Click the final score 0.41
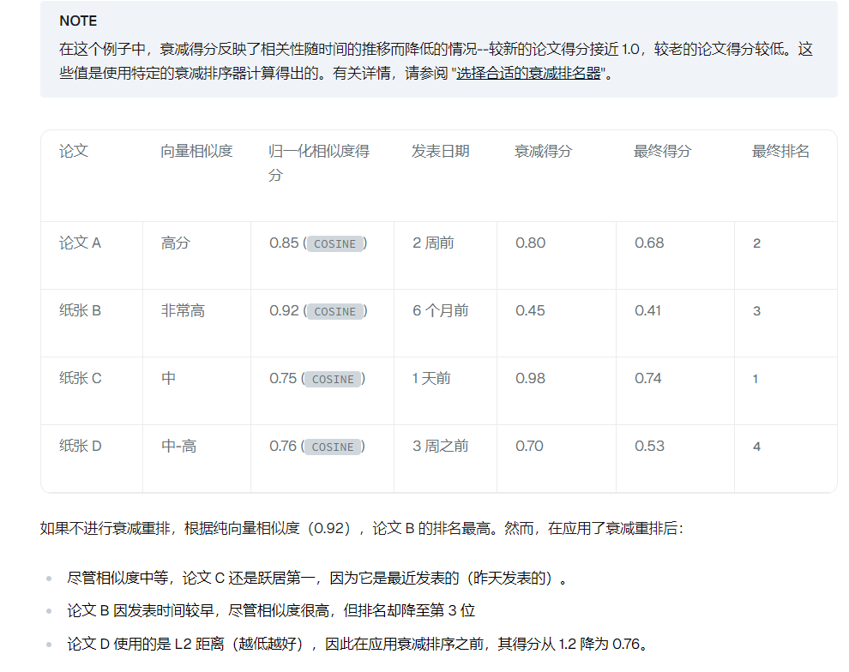Viewport: 849px width, 672px height. coord(647,310)
